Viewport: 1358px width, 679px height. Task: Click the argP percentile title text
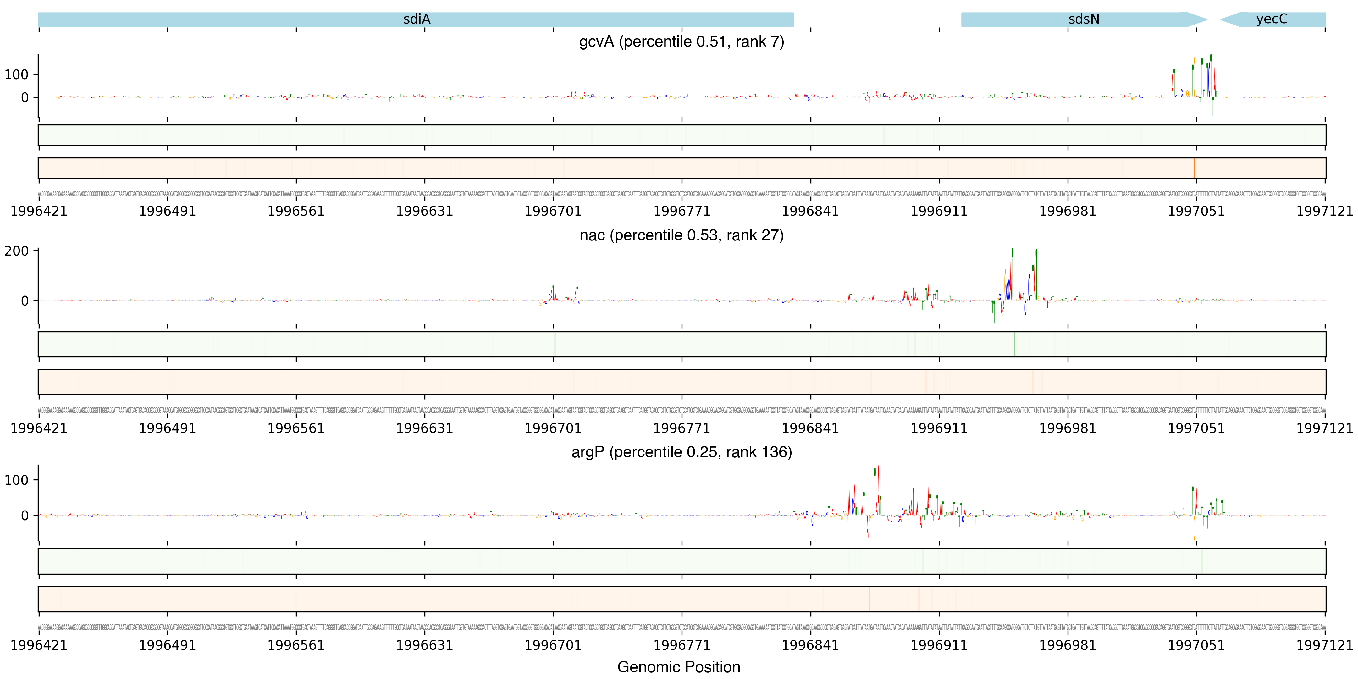681,452
